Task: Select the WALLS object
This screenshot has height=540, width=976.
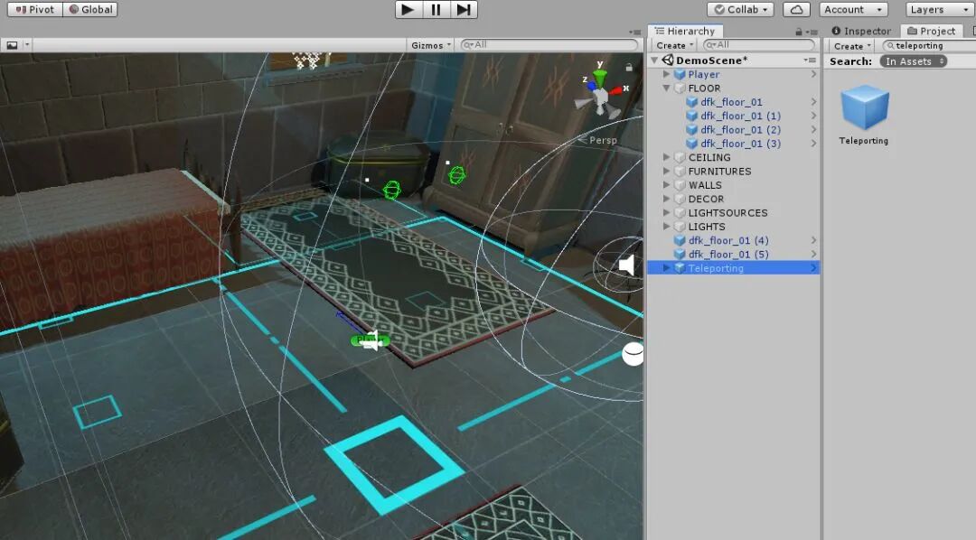Action: [x=705, y=185]
